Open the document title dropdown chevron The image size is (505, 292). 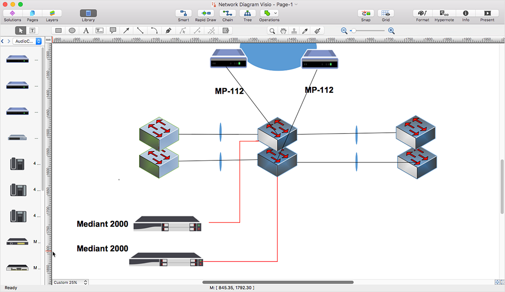point(296,5)
